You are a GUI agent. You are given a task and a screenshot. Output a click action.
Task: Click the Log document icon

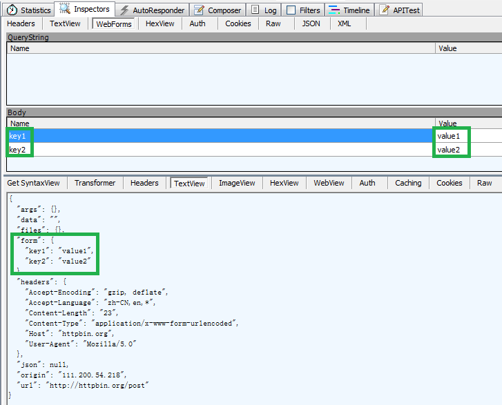point(255,10)
